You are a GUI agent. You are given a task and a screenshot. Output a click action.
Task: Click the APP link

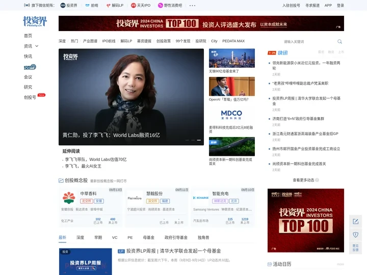pos(328,6)
